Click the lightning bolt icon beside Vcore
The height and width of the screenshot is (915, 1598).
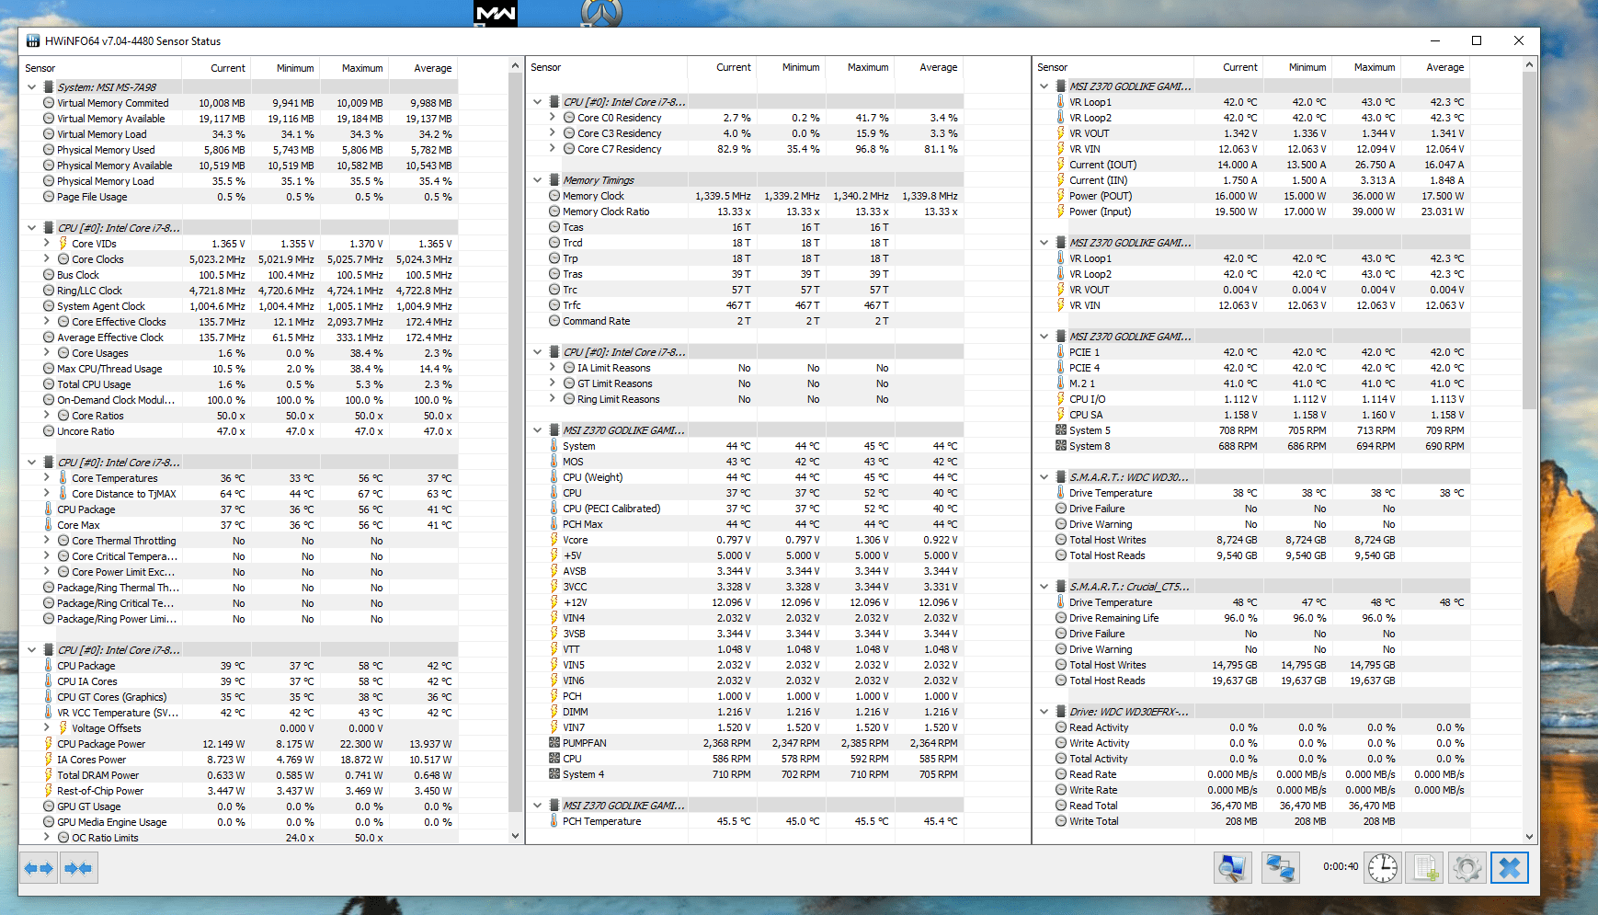(554, 540)
